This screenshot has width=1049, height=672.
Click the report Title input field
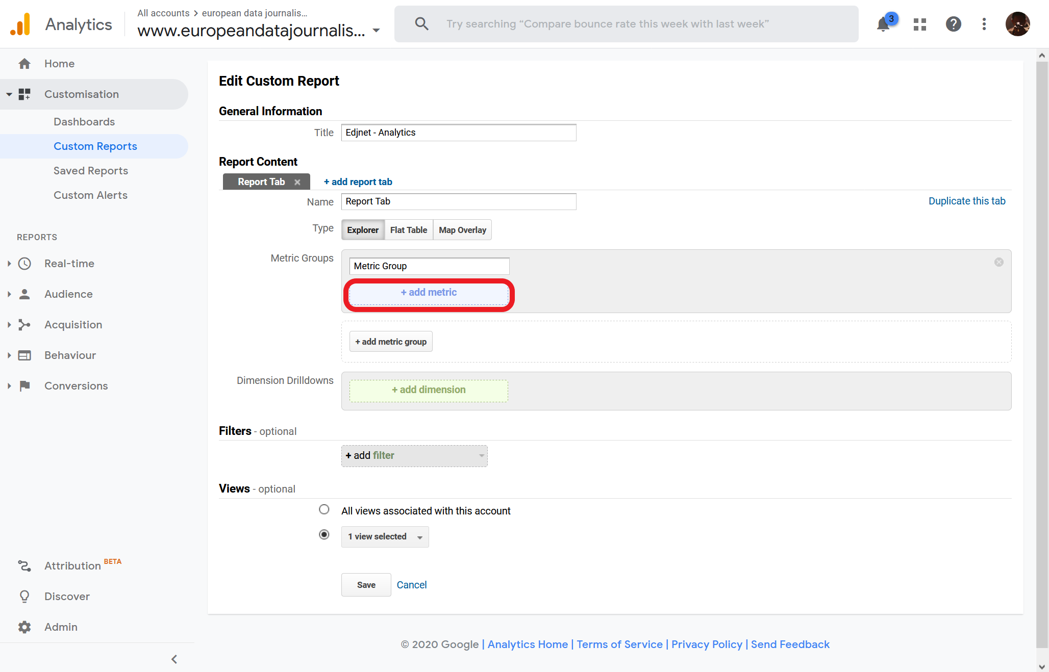tap(458, 133)
